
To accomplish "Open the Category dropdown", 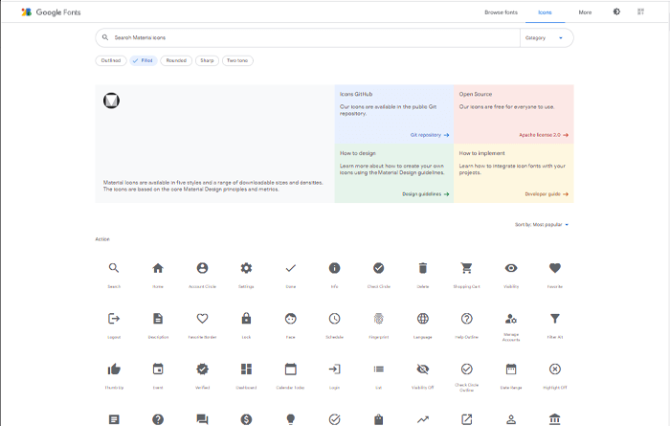I will click(547, 37).
